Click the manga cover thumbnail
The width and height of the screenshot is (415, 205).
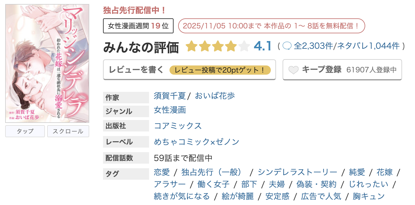(47, 63)
